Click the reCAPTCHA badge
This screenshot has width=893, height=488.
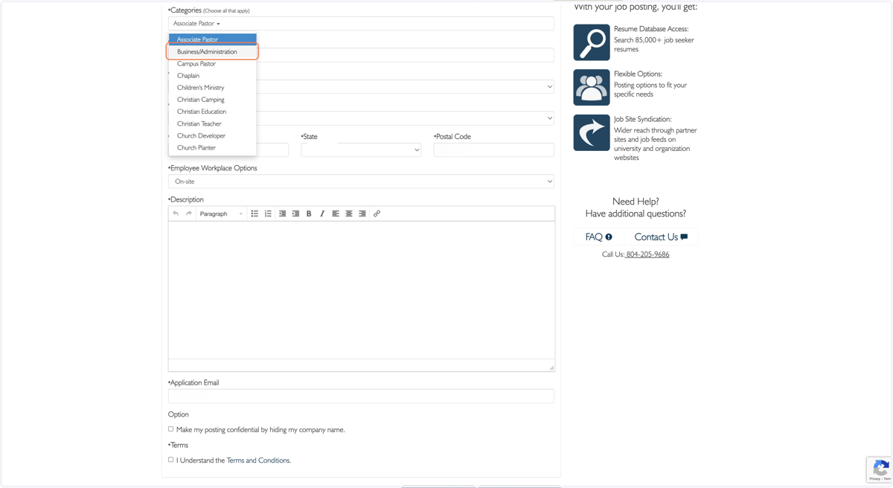[x=880, y=469]
